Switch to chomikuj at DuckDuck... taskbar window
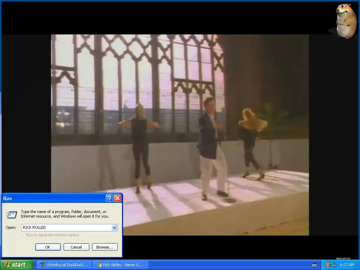The height and width of the screenshot is (270, 360). coord(65,265)
